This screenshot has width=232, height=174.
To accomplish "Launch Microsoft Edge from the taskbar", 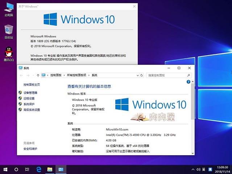I will (x=39, y=169).
